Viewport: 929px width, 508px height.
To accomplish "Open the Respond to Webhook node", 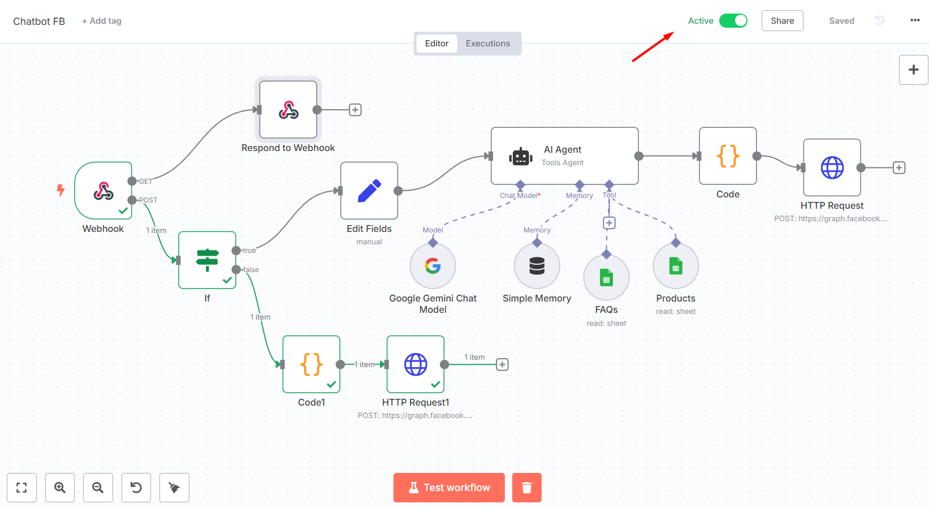I will pyautogui.click(x=288, y=110).
